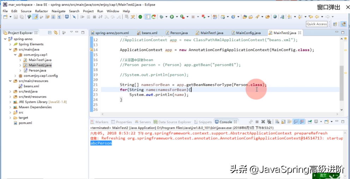Toggle Word Wrap in Console toolbar

[290, 122]
